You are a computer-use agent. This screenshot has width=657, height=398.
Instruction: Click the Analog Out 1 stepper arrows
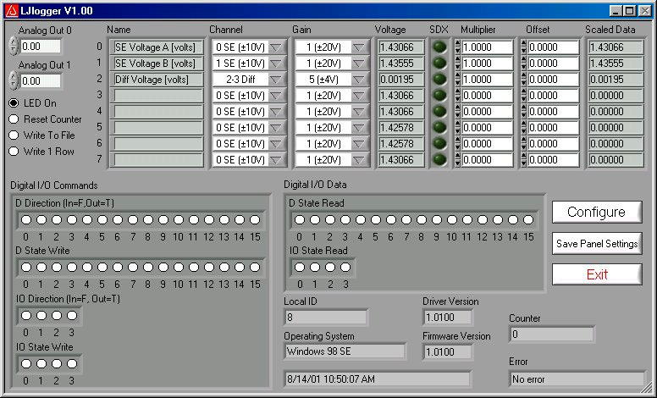(13, 81)
